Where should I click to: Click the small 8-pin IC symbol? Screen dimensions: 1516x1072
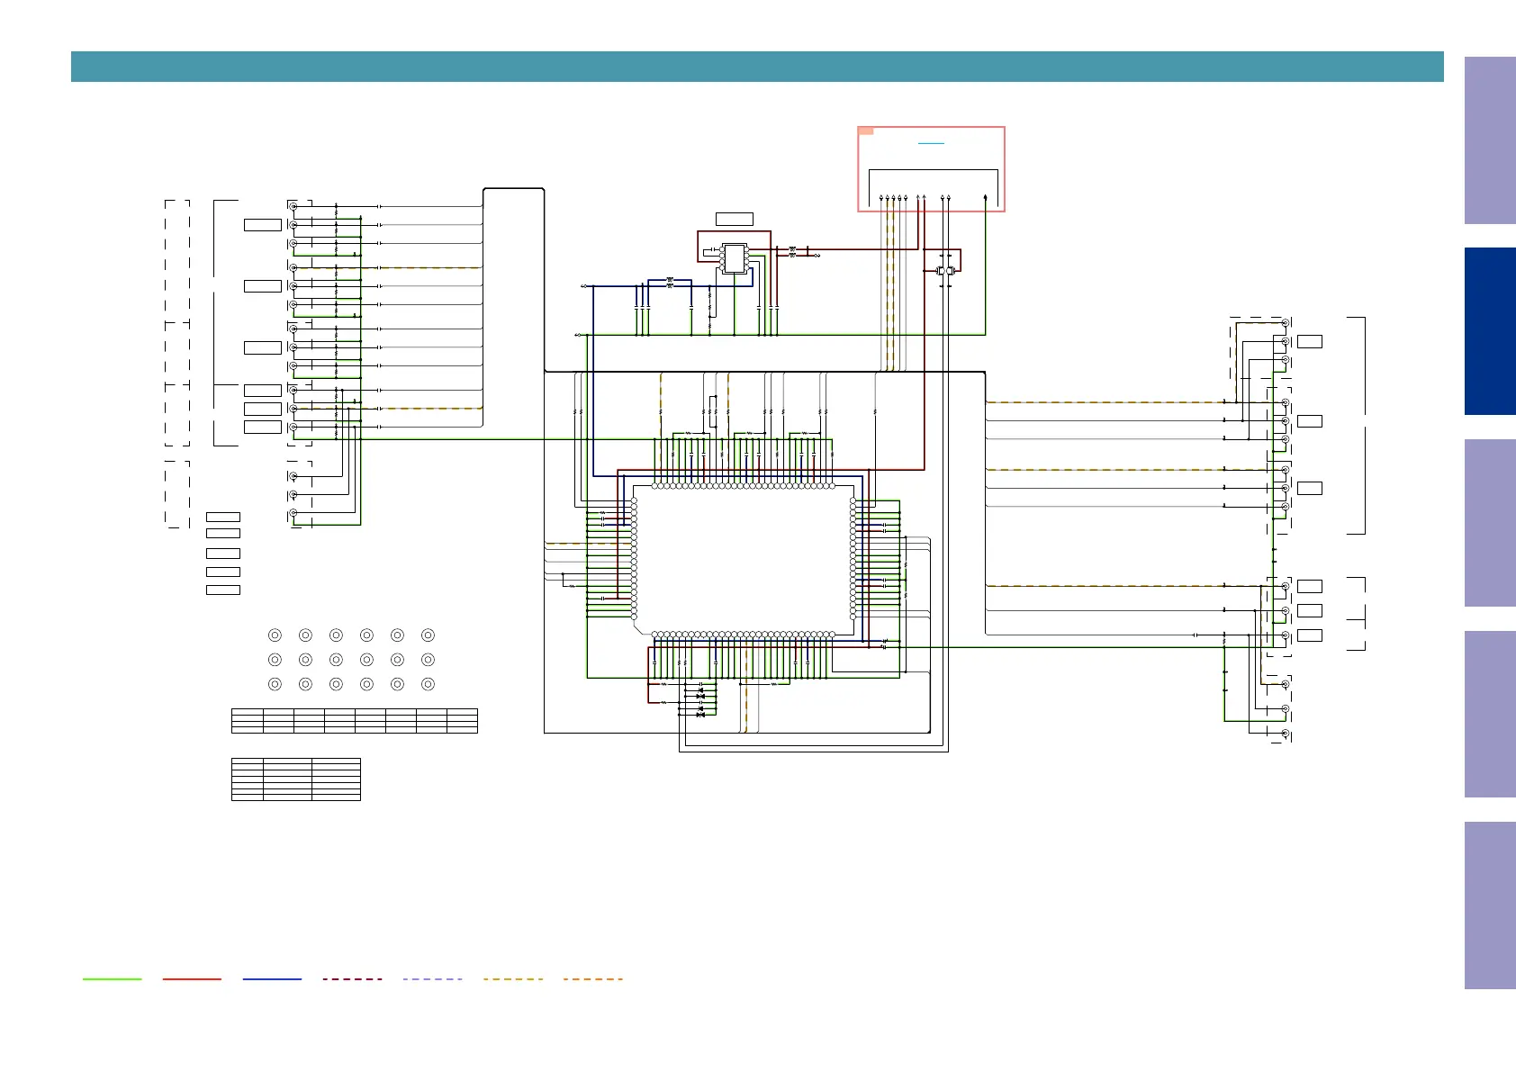[734, 258]
